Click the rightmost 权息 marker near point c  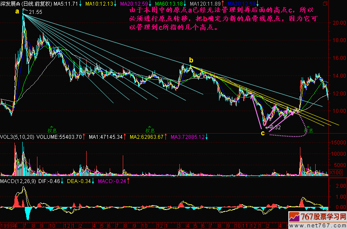(x=309, y=129)
